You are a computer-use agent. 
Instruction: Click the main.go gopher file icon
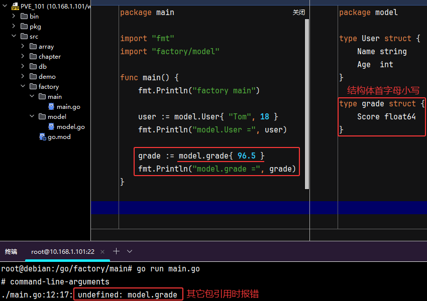click(51, 107)
